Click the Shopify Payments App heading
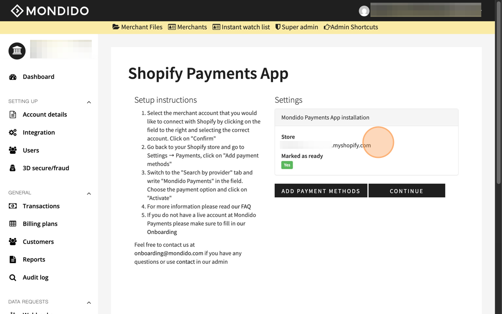This screenshot has height=314, width=502. pyautogui.click(x=208, y=74)
